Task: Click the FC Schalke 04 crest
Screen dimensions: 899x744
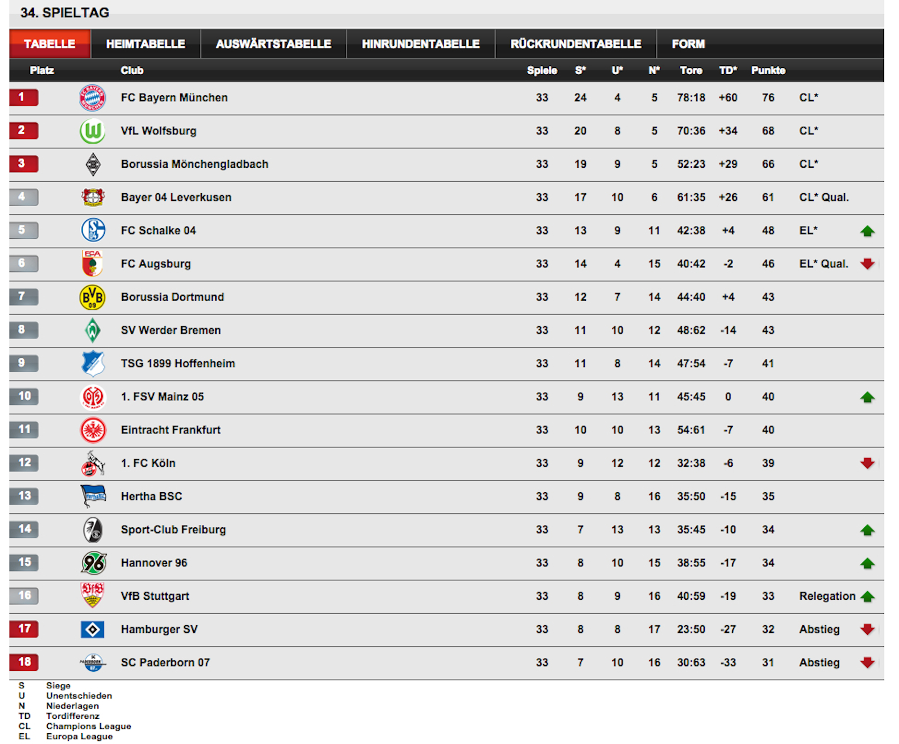Action: coord(93,230)
